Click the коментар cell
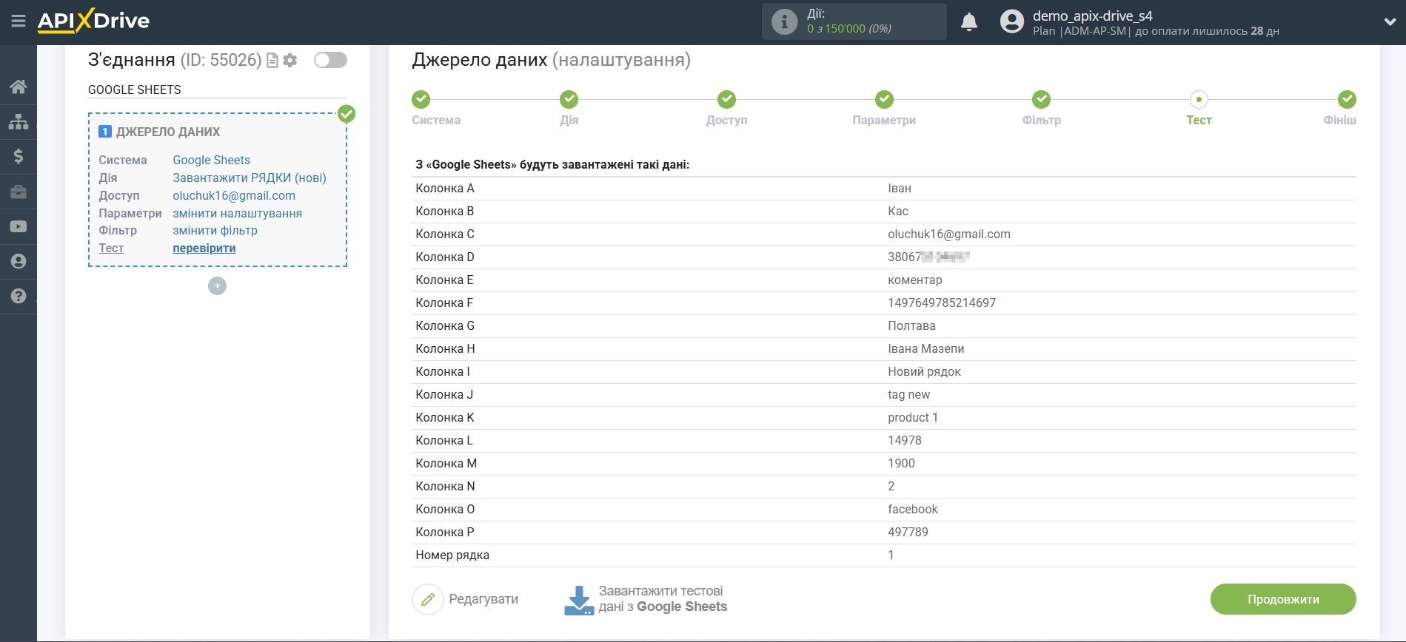Viewport: 1406px width, 642px height. pos(914,280)
